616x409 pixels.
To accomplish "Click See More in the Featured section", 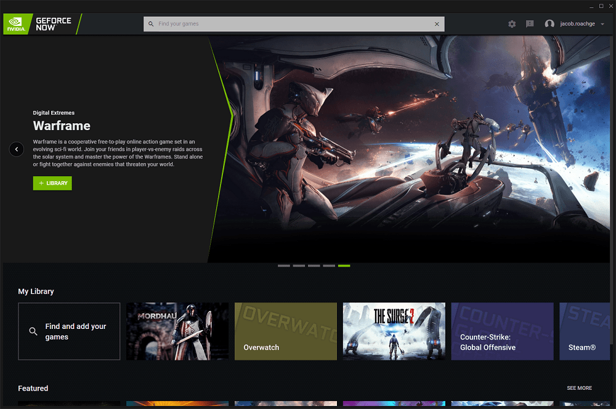I will pos(580,388).
